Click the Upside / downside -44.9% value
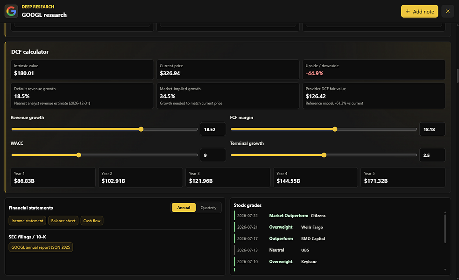The height and width of the screenshot is (280, 459). click(x=314, y=73)
